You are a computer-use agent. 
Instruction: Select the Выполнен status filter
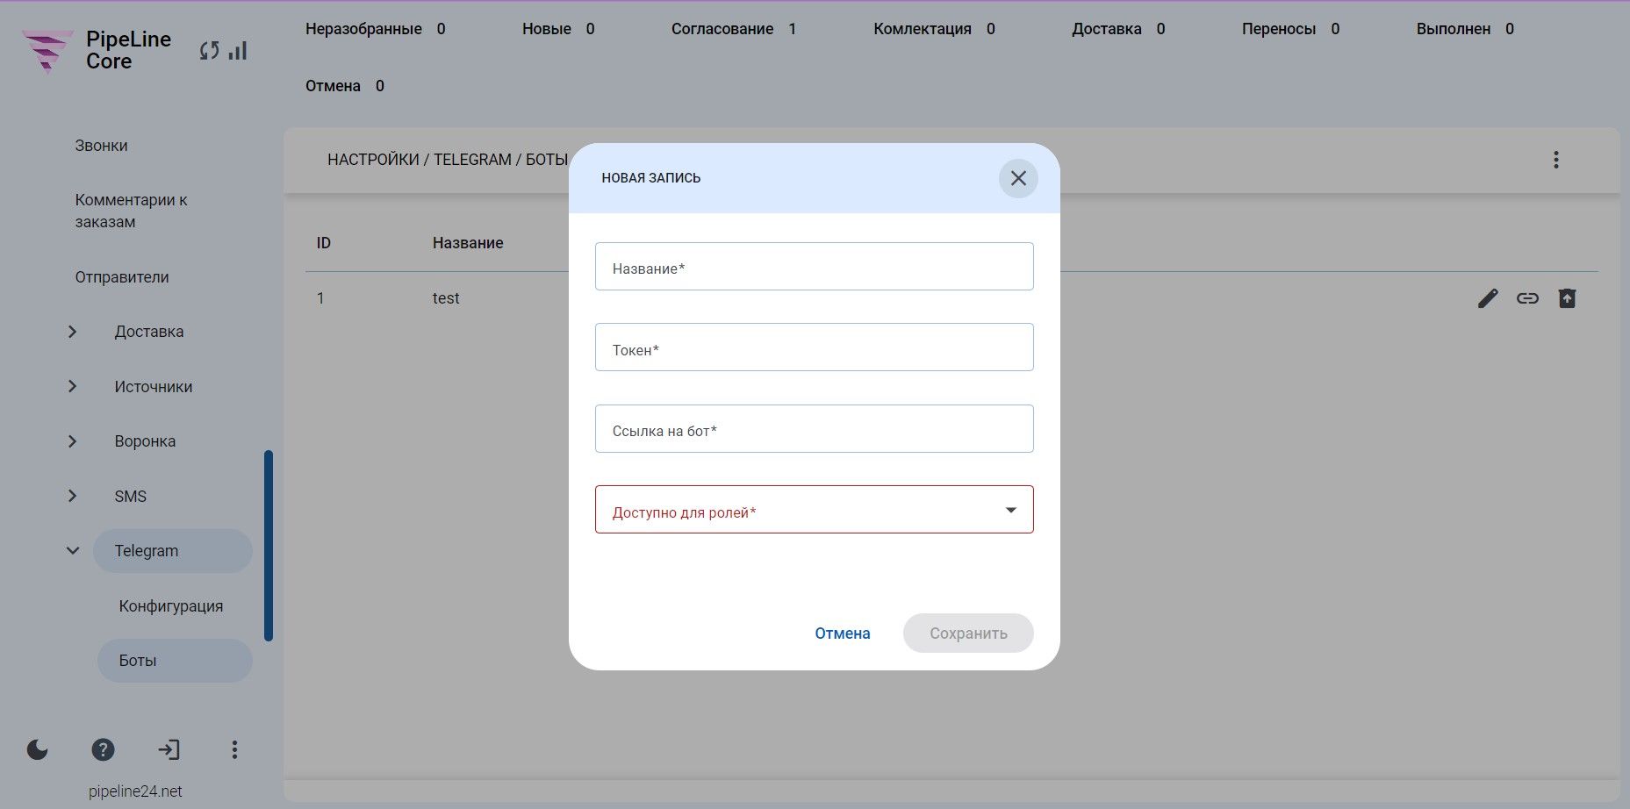1465,29
